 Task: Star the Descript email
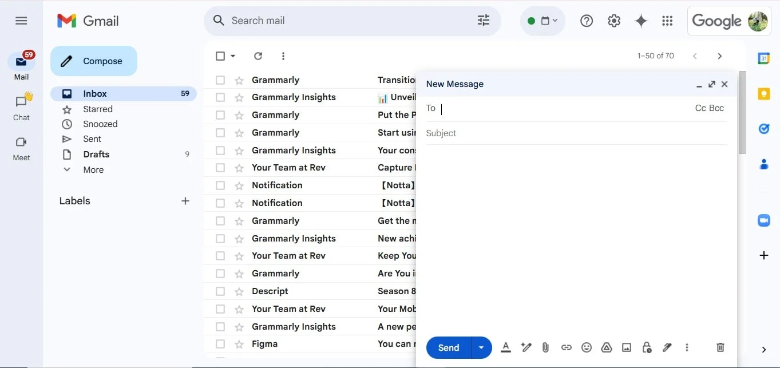[239, 291]
